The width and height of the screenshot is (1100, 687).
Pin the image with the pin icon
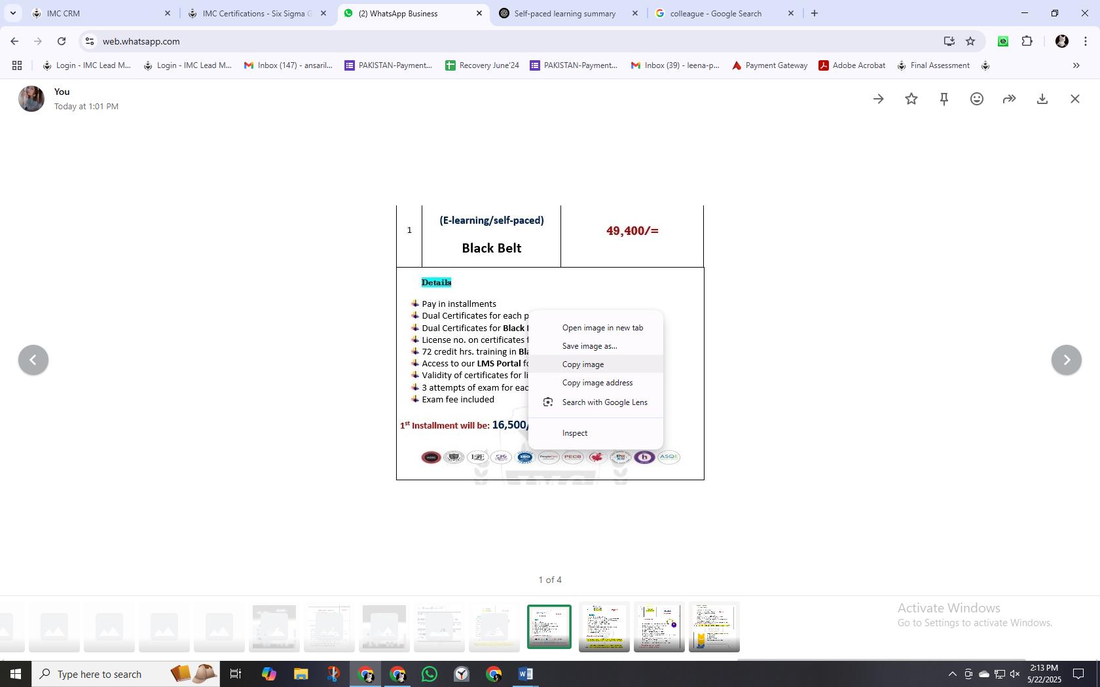click(944, 99)
